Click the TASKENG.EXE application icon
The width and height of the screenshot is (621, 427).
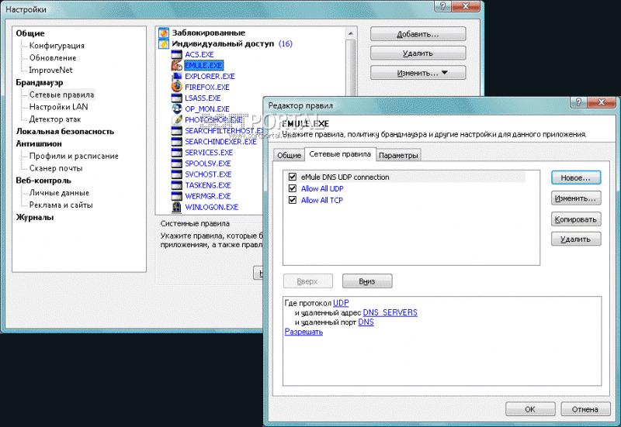point(177,185)
